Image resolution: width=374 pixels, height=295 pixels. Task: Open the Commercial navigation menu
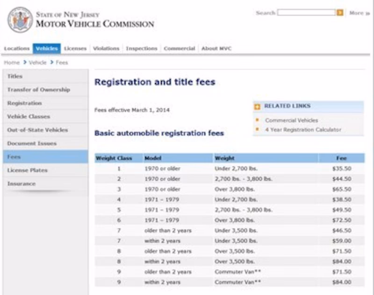pyautogui.click(x=179, y=48)
